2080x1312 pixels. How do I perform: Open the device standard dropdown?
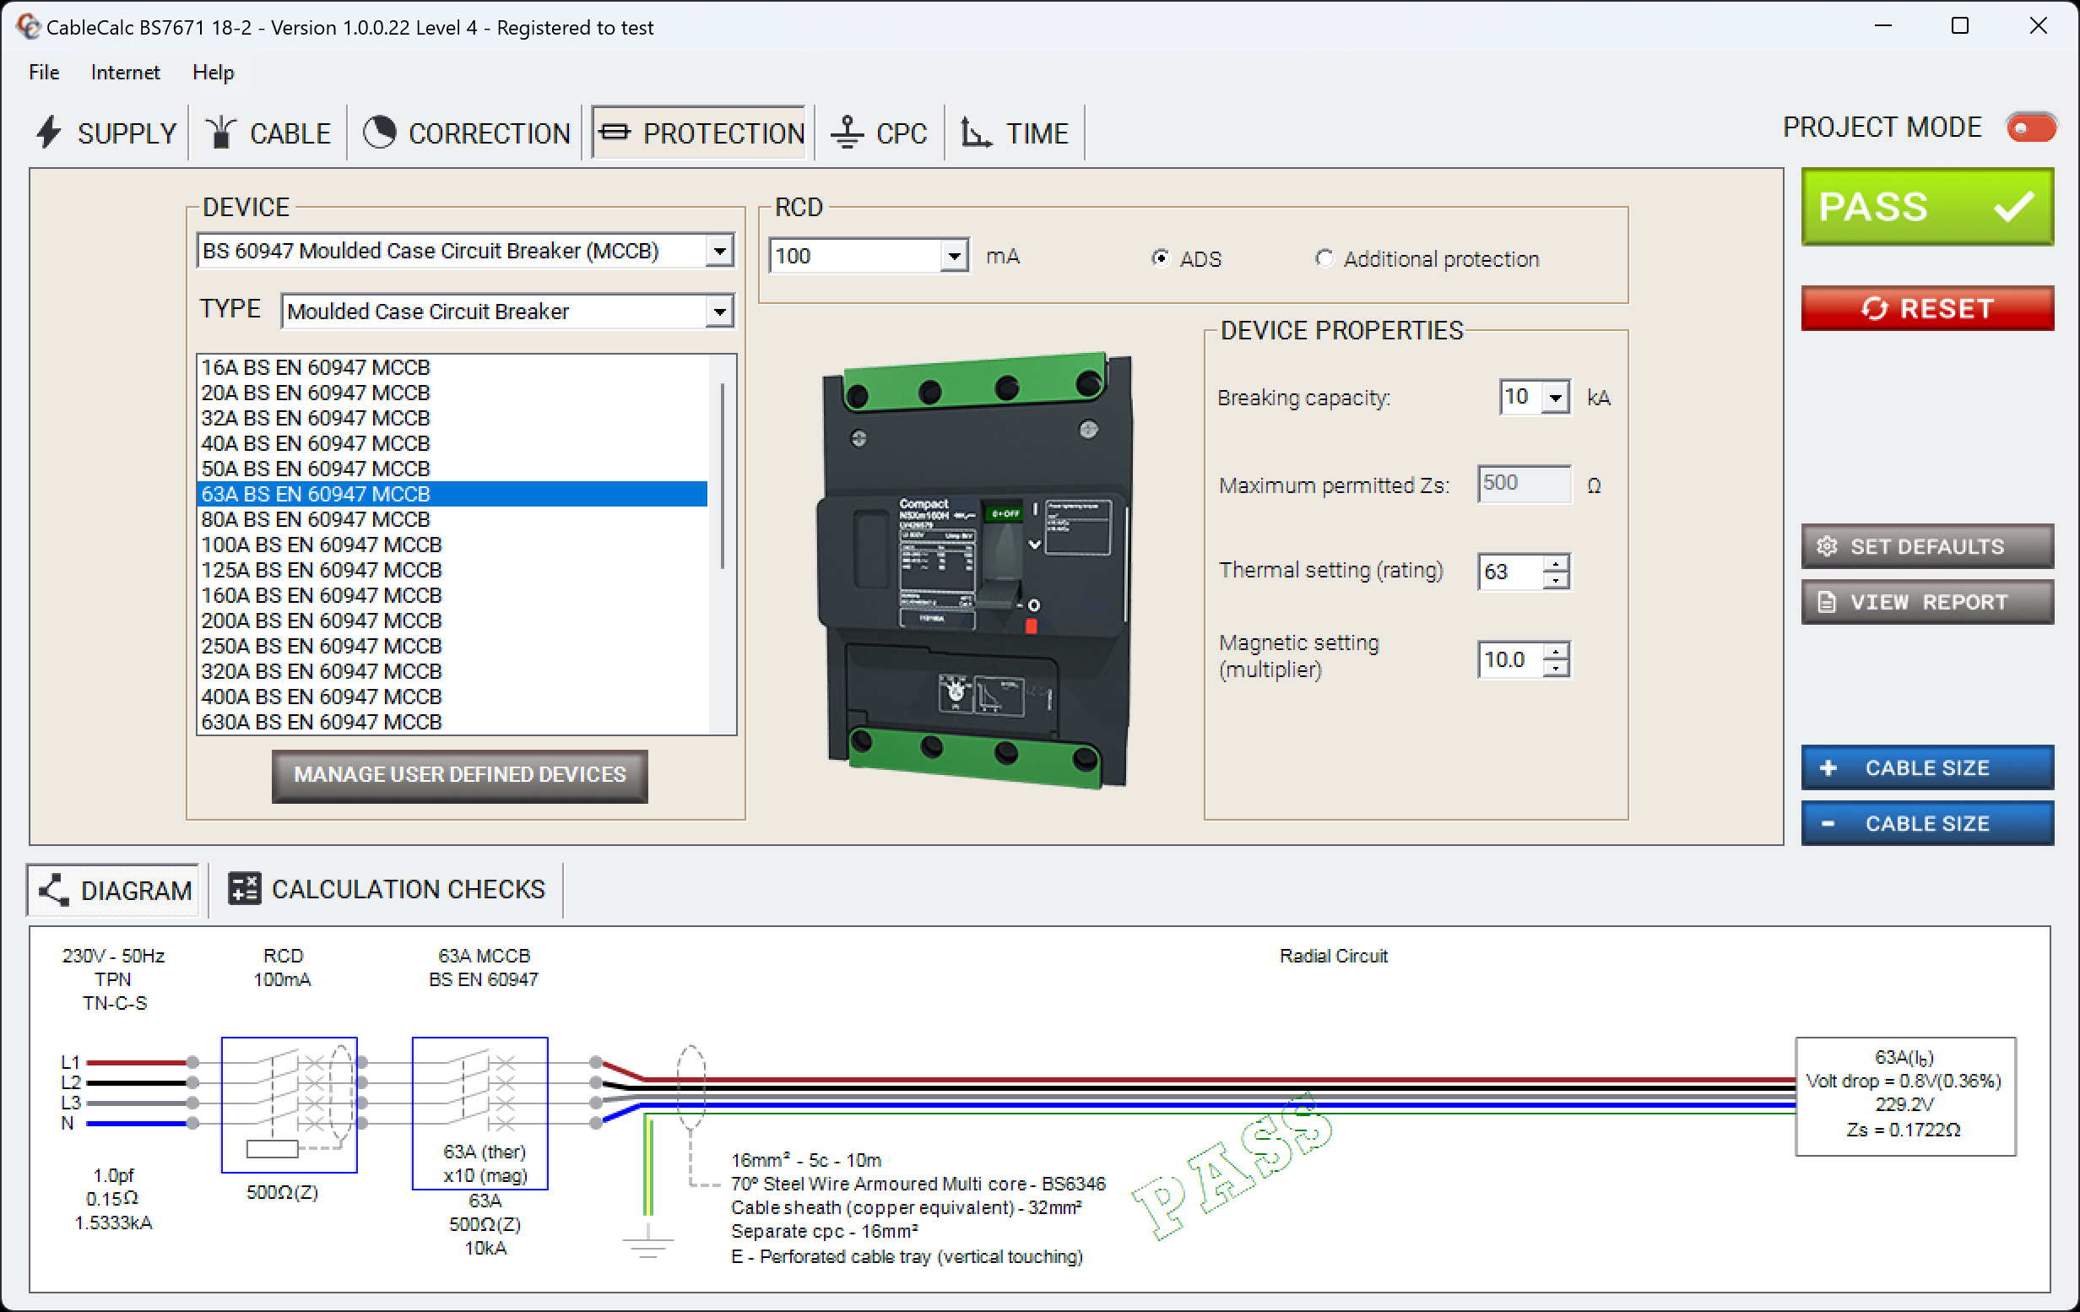point(720,251)
